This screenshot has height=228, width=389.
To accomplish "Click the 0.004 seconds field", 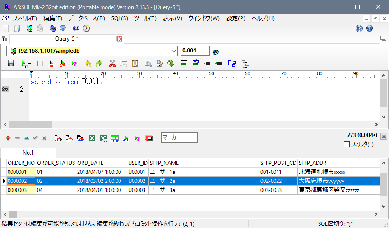I will pyautogui.click(x=195, y=50).
